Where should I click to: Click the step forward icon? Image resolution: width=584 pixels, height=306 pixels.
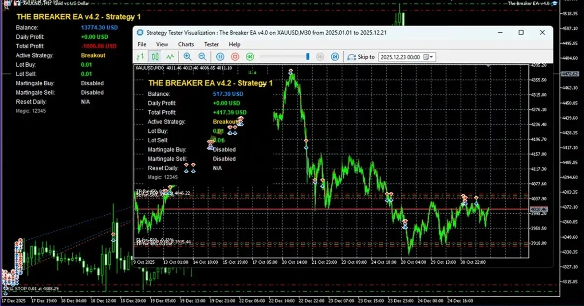(x=320, y=57)
